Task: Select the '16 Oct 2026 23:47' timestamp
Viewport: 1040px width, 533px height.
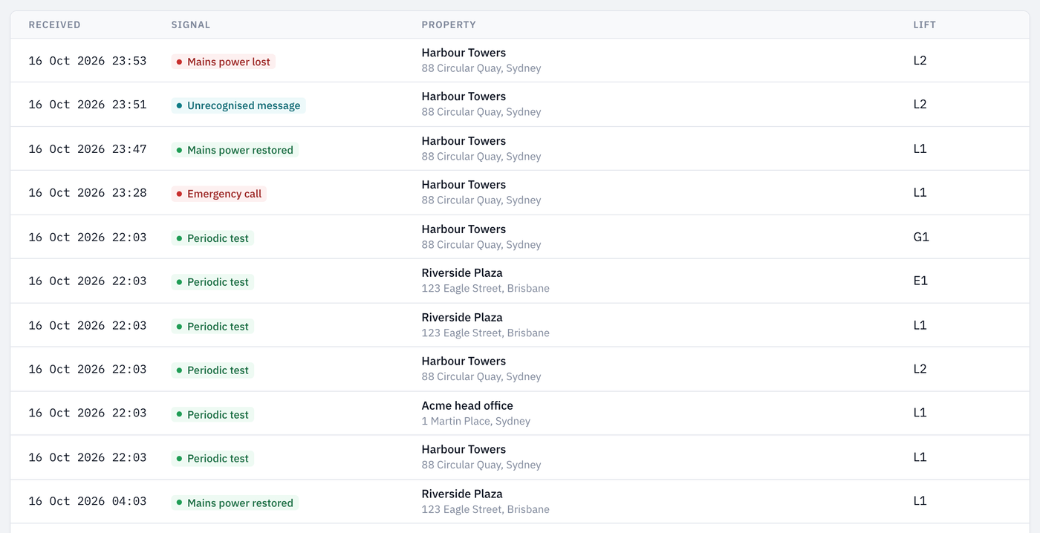Action: tap(88, 149)
